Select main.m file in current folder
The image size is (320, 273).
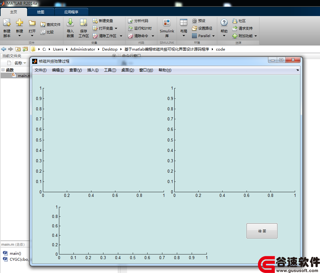tap(20, 75)
